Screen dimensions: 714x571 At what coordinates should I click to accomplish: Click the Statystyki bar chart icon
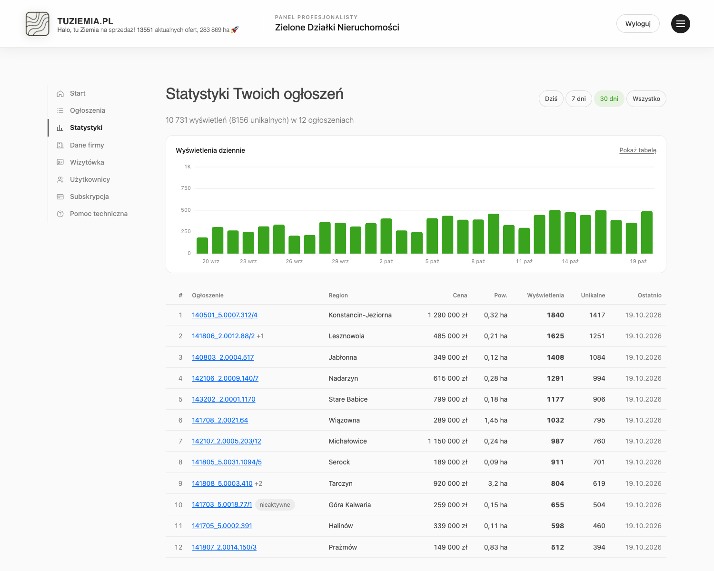60,128
